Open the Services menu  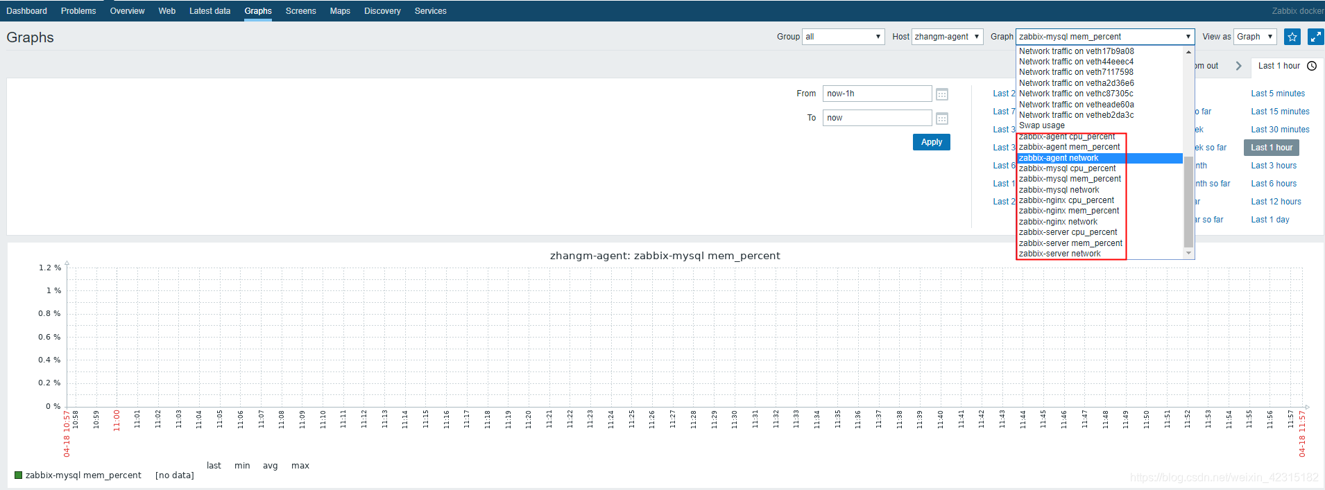point(430,11)
